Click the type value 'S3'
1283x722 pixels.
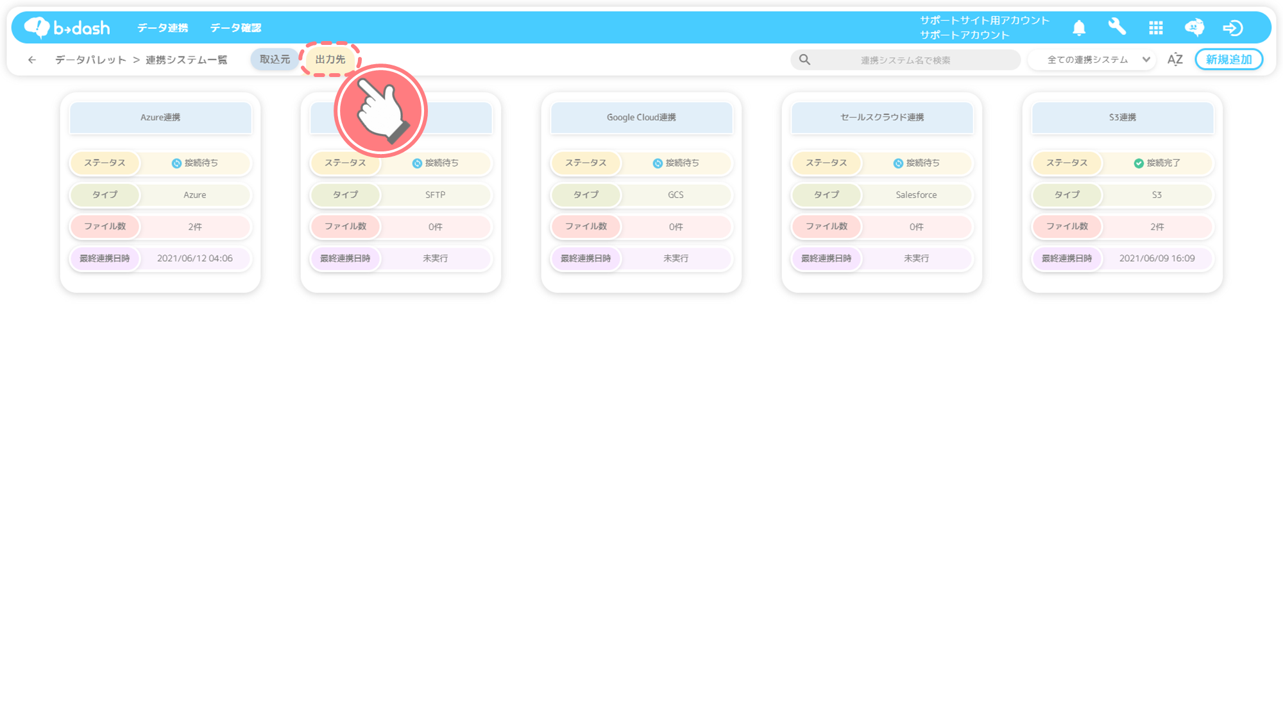(1157, 195)
